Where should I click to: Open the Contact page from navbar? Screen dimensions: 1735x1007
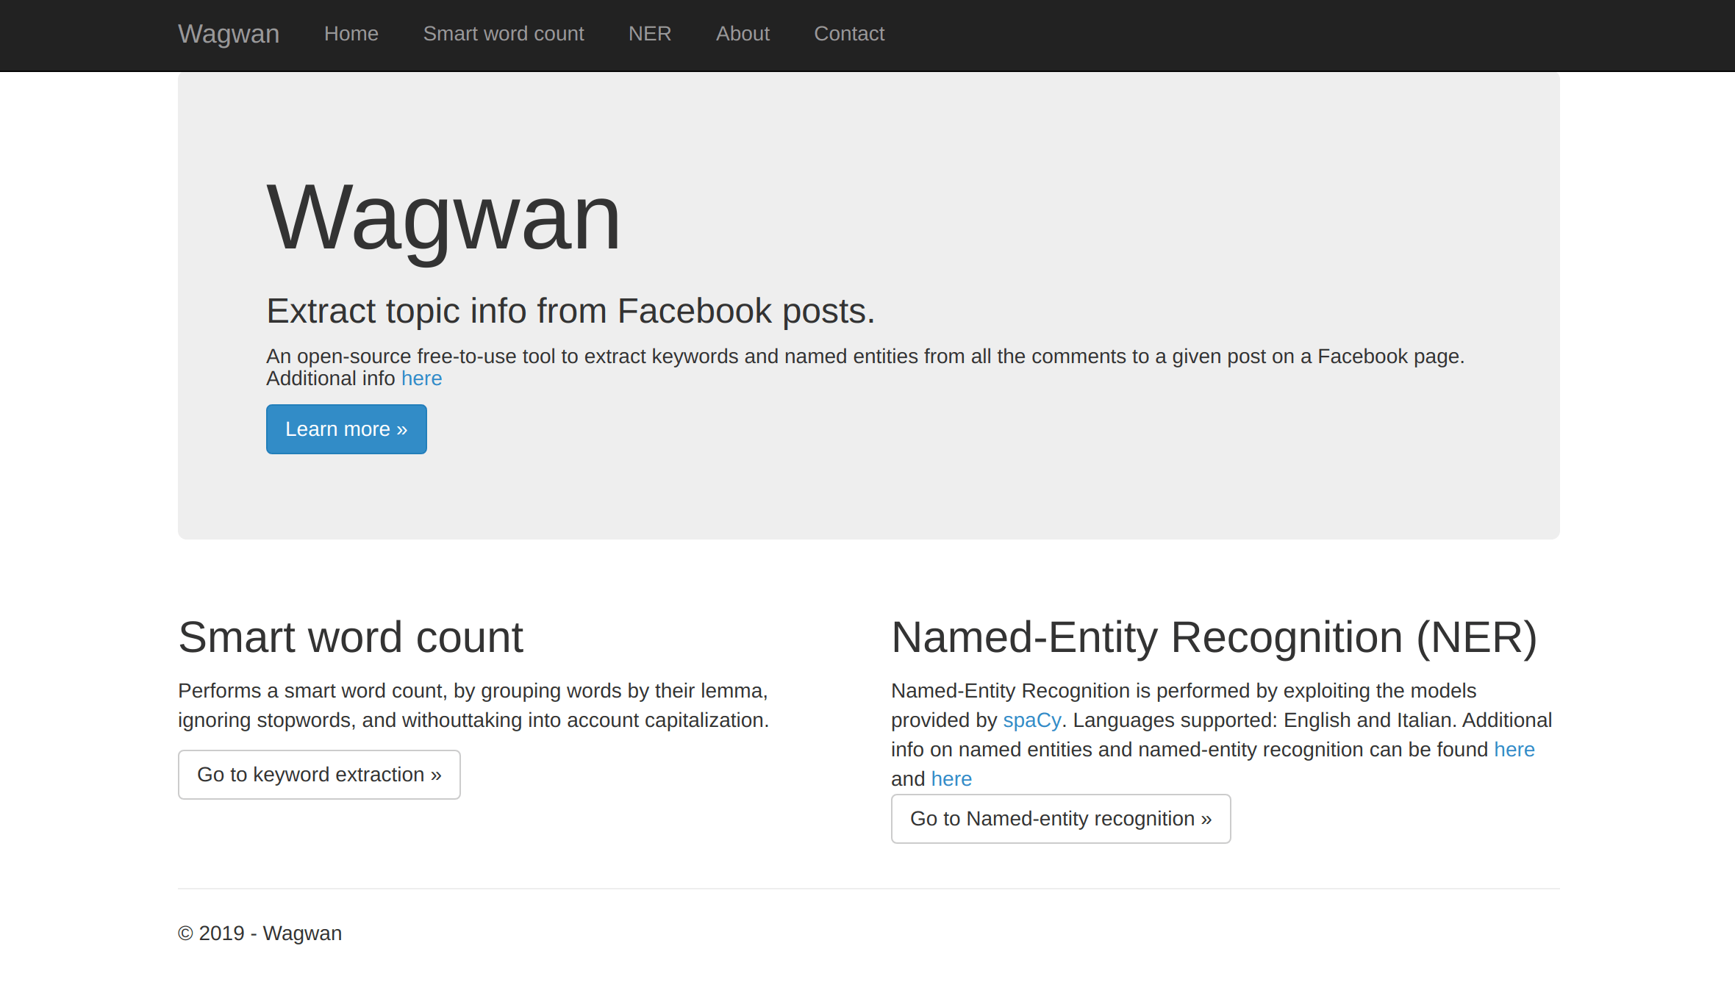tap(848, 34)
